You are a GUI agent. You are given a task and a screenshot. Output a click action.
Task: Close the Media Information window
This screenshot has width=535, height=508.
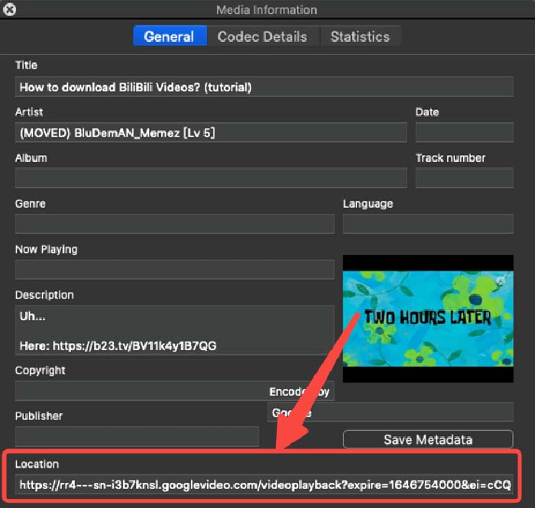(10, 10)
